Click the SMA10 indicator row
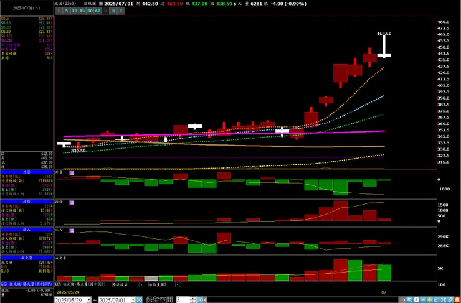The height and width of the screenshot is (303, 461). coord(27,23)
